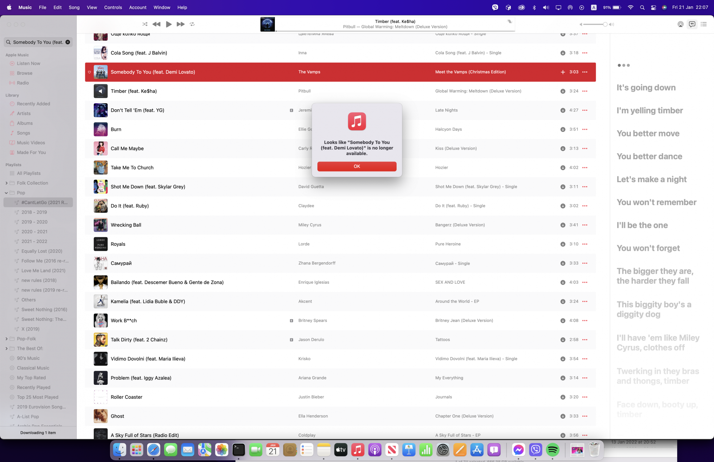Expand the Pop-Folk folder
Screen dimensions: 714x462
(6, 339)
